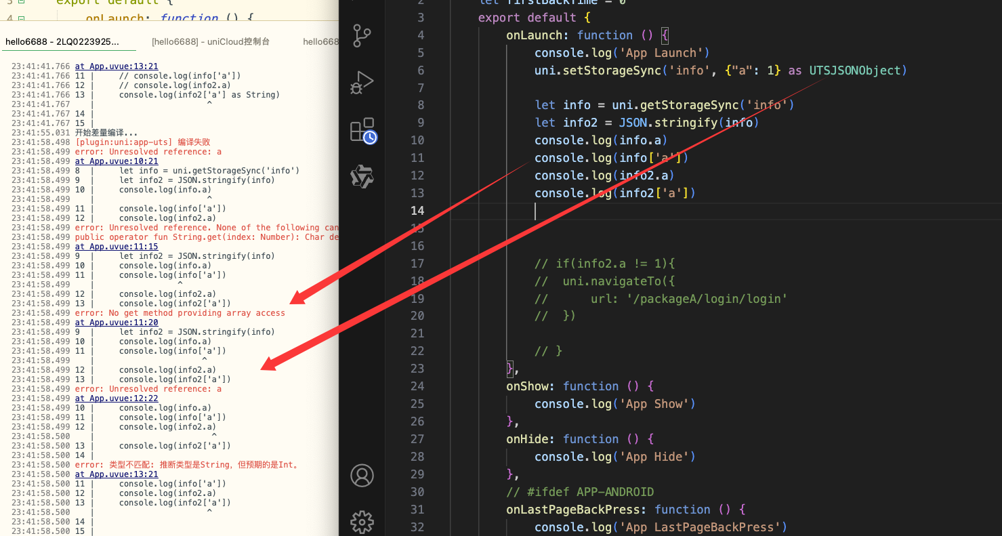Collapse the onLaunch fold marker on HBuilderX line 4
This screenshot has width=1002, height=536.
point(22,18)
